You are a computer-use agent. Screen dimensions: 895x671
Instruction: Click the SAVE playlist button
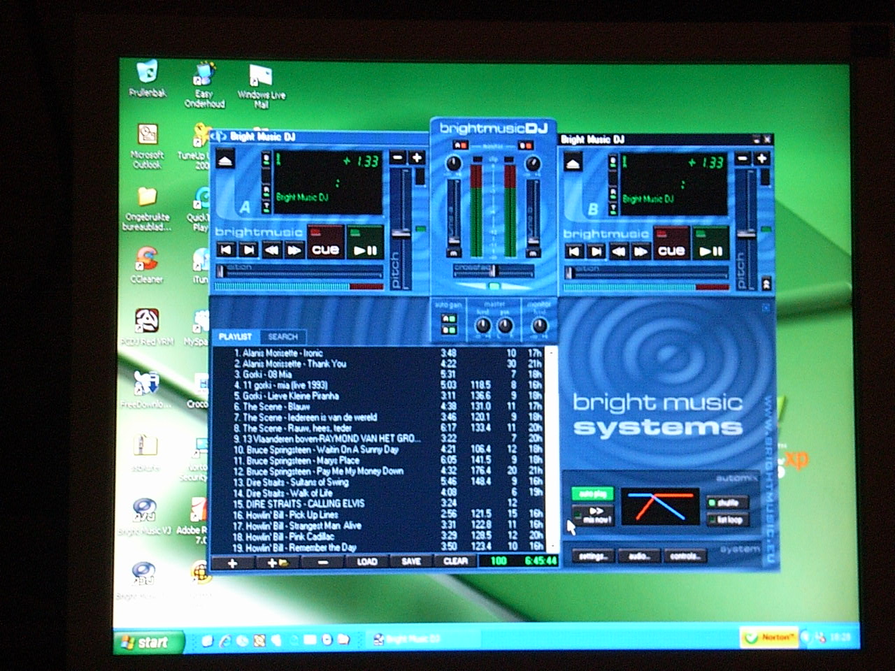(x=411, y=561)
